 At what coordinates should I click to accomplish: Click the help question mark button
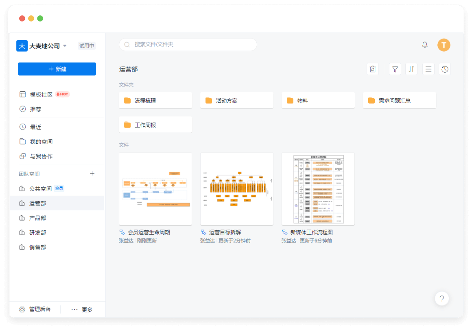click(441, 299)
